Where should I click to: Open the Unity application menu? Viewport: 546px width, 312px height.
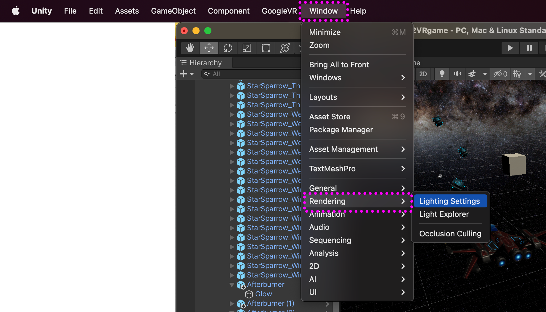coord(42,11)
